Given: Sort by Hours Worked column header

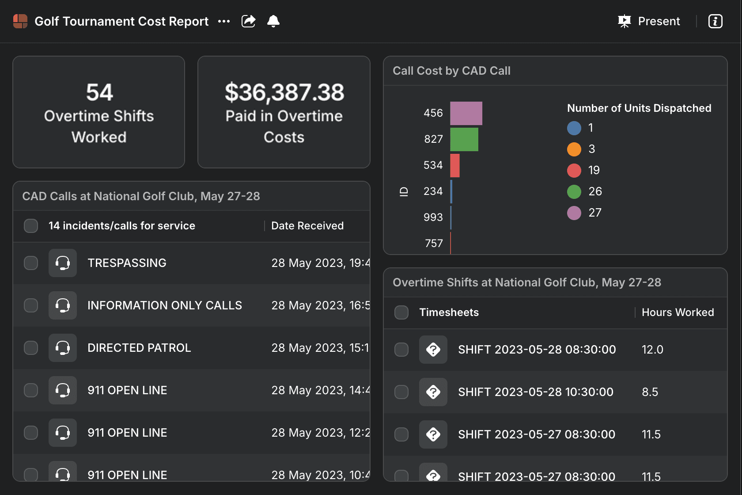Looking at the screenshot, I should tap(678, 312).
